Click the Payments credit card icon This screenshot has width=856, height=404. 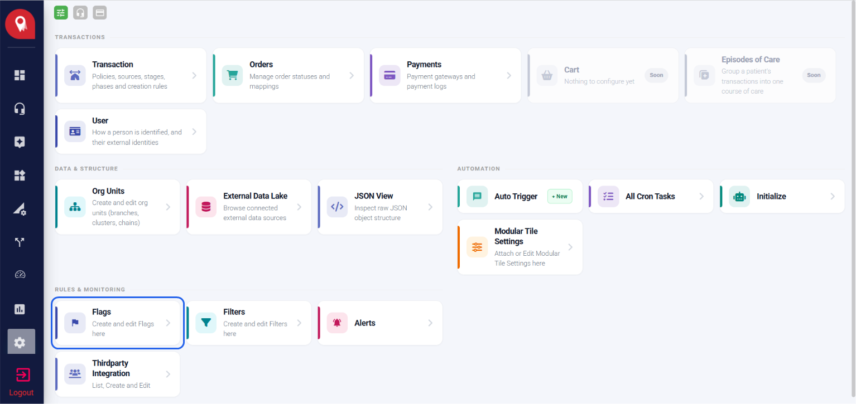tap(389, 75)
